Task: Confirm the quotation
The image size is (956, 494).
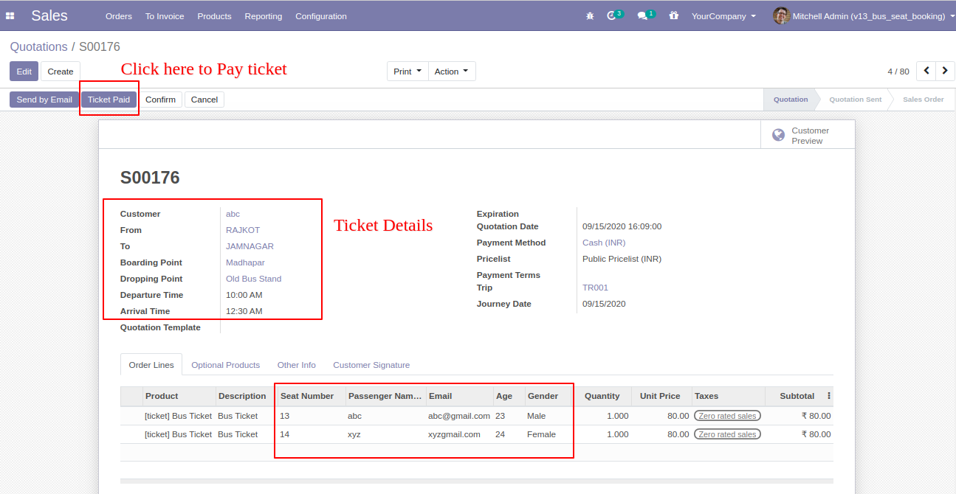Action: (x=160, y=100)
